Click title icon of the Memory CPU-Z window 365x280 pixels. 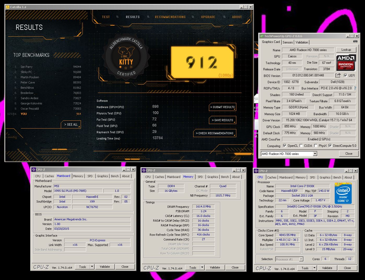144,170
